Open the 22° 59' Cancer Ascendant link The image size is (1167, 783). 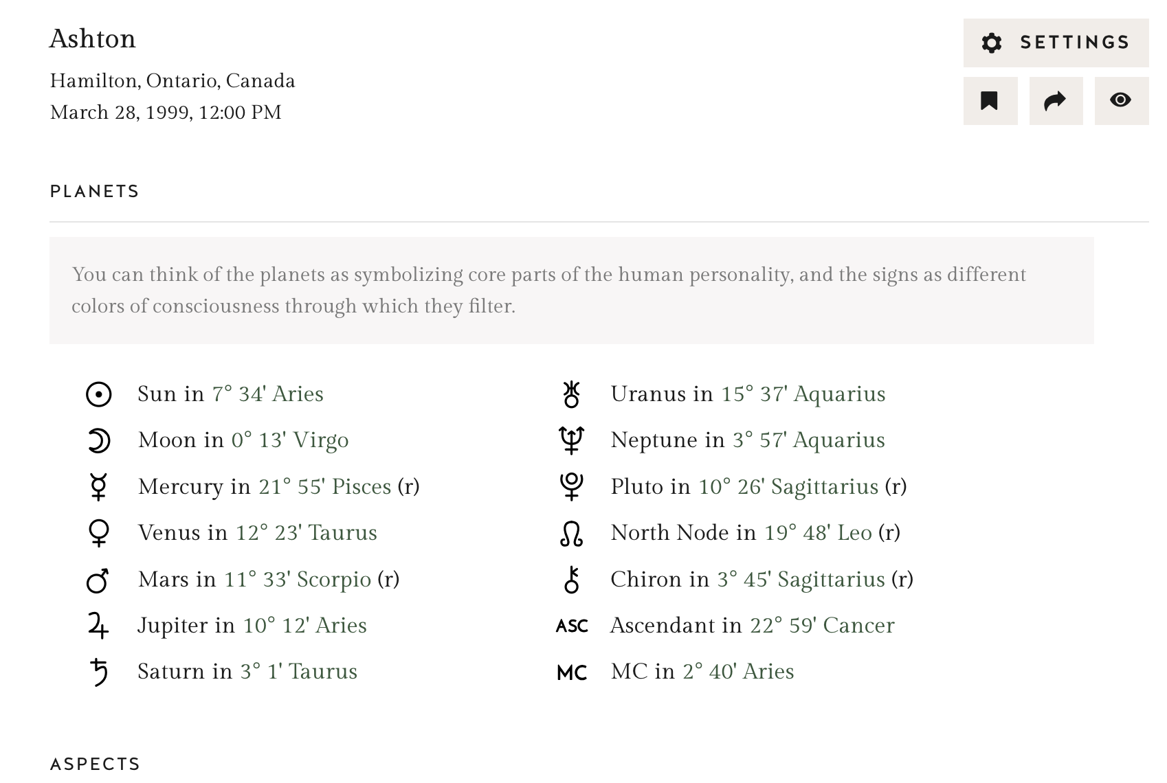(823, 626)
